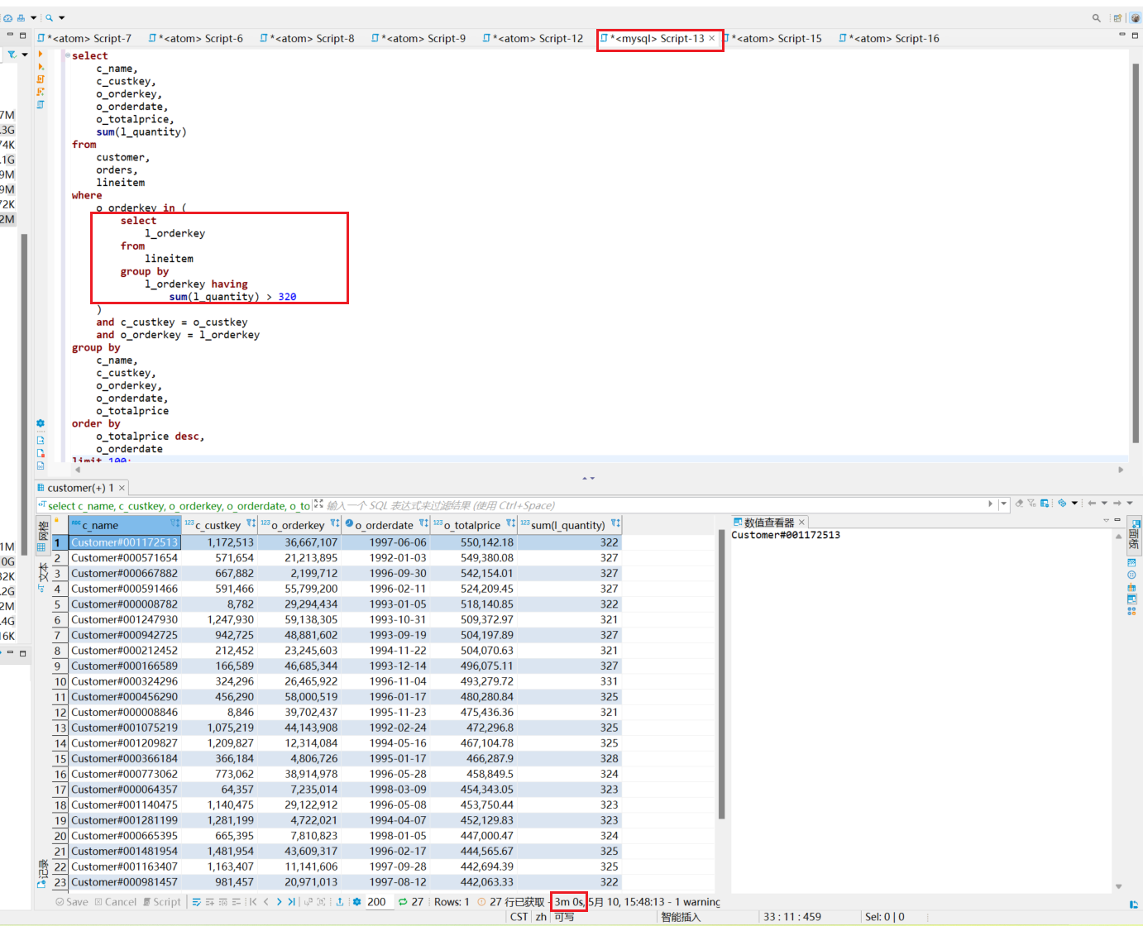Expand the filter panel with the expand icon

(x=318, y=504)
